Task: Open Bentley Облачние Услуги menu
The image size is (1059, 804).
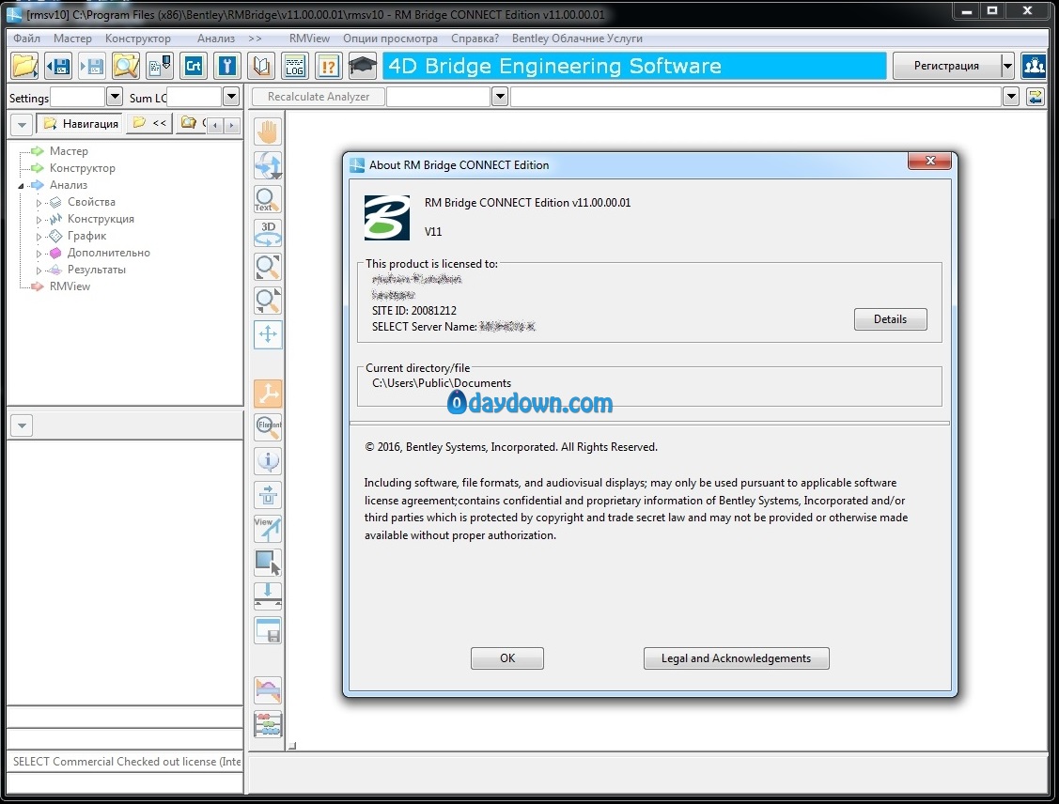Action: click(x=577, y=39)
